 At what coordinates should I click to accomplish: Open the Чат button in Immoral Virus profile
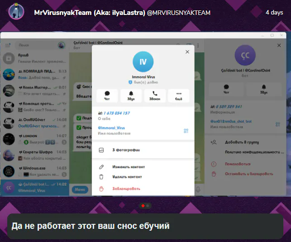107,96
